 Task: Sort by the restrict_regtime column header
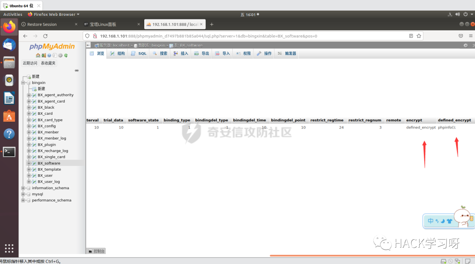point(327,120)
